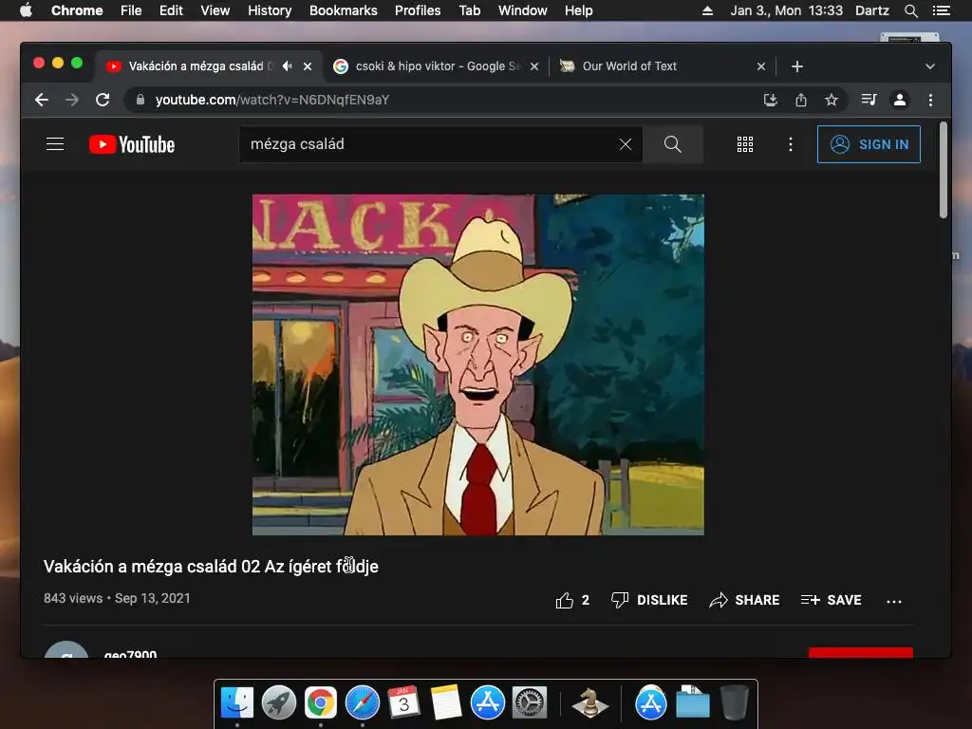Reload the YouTube page

coord(103,100)
